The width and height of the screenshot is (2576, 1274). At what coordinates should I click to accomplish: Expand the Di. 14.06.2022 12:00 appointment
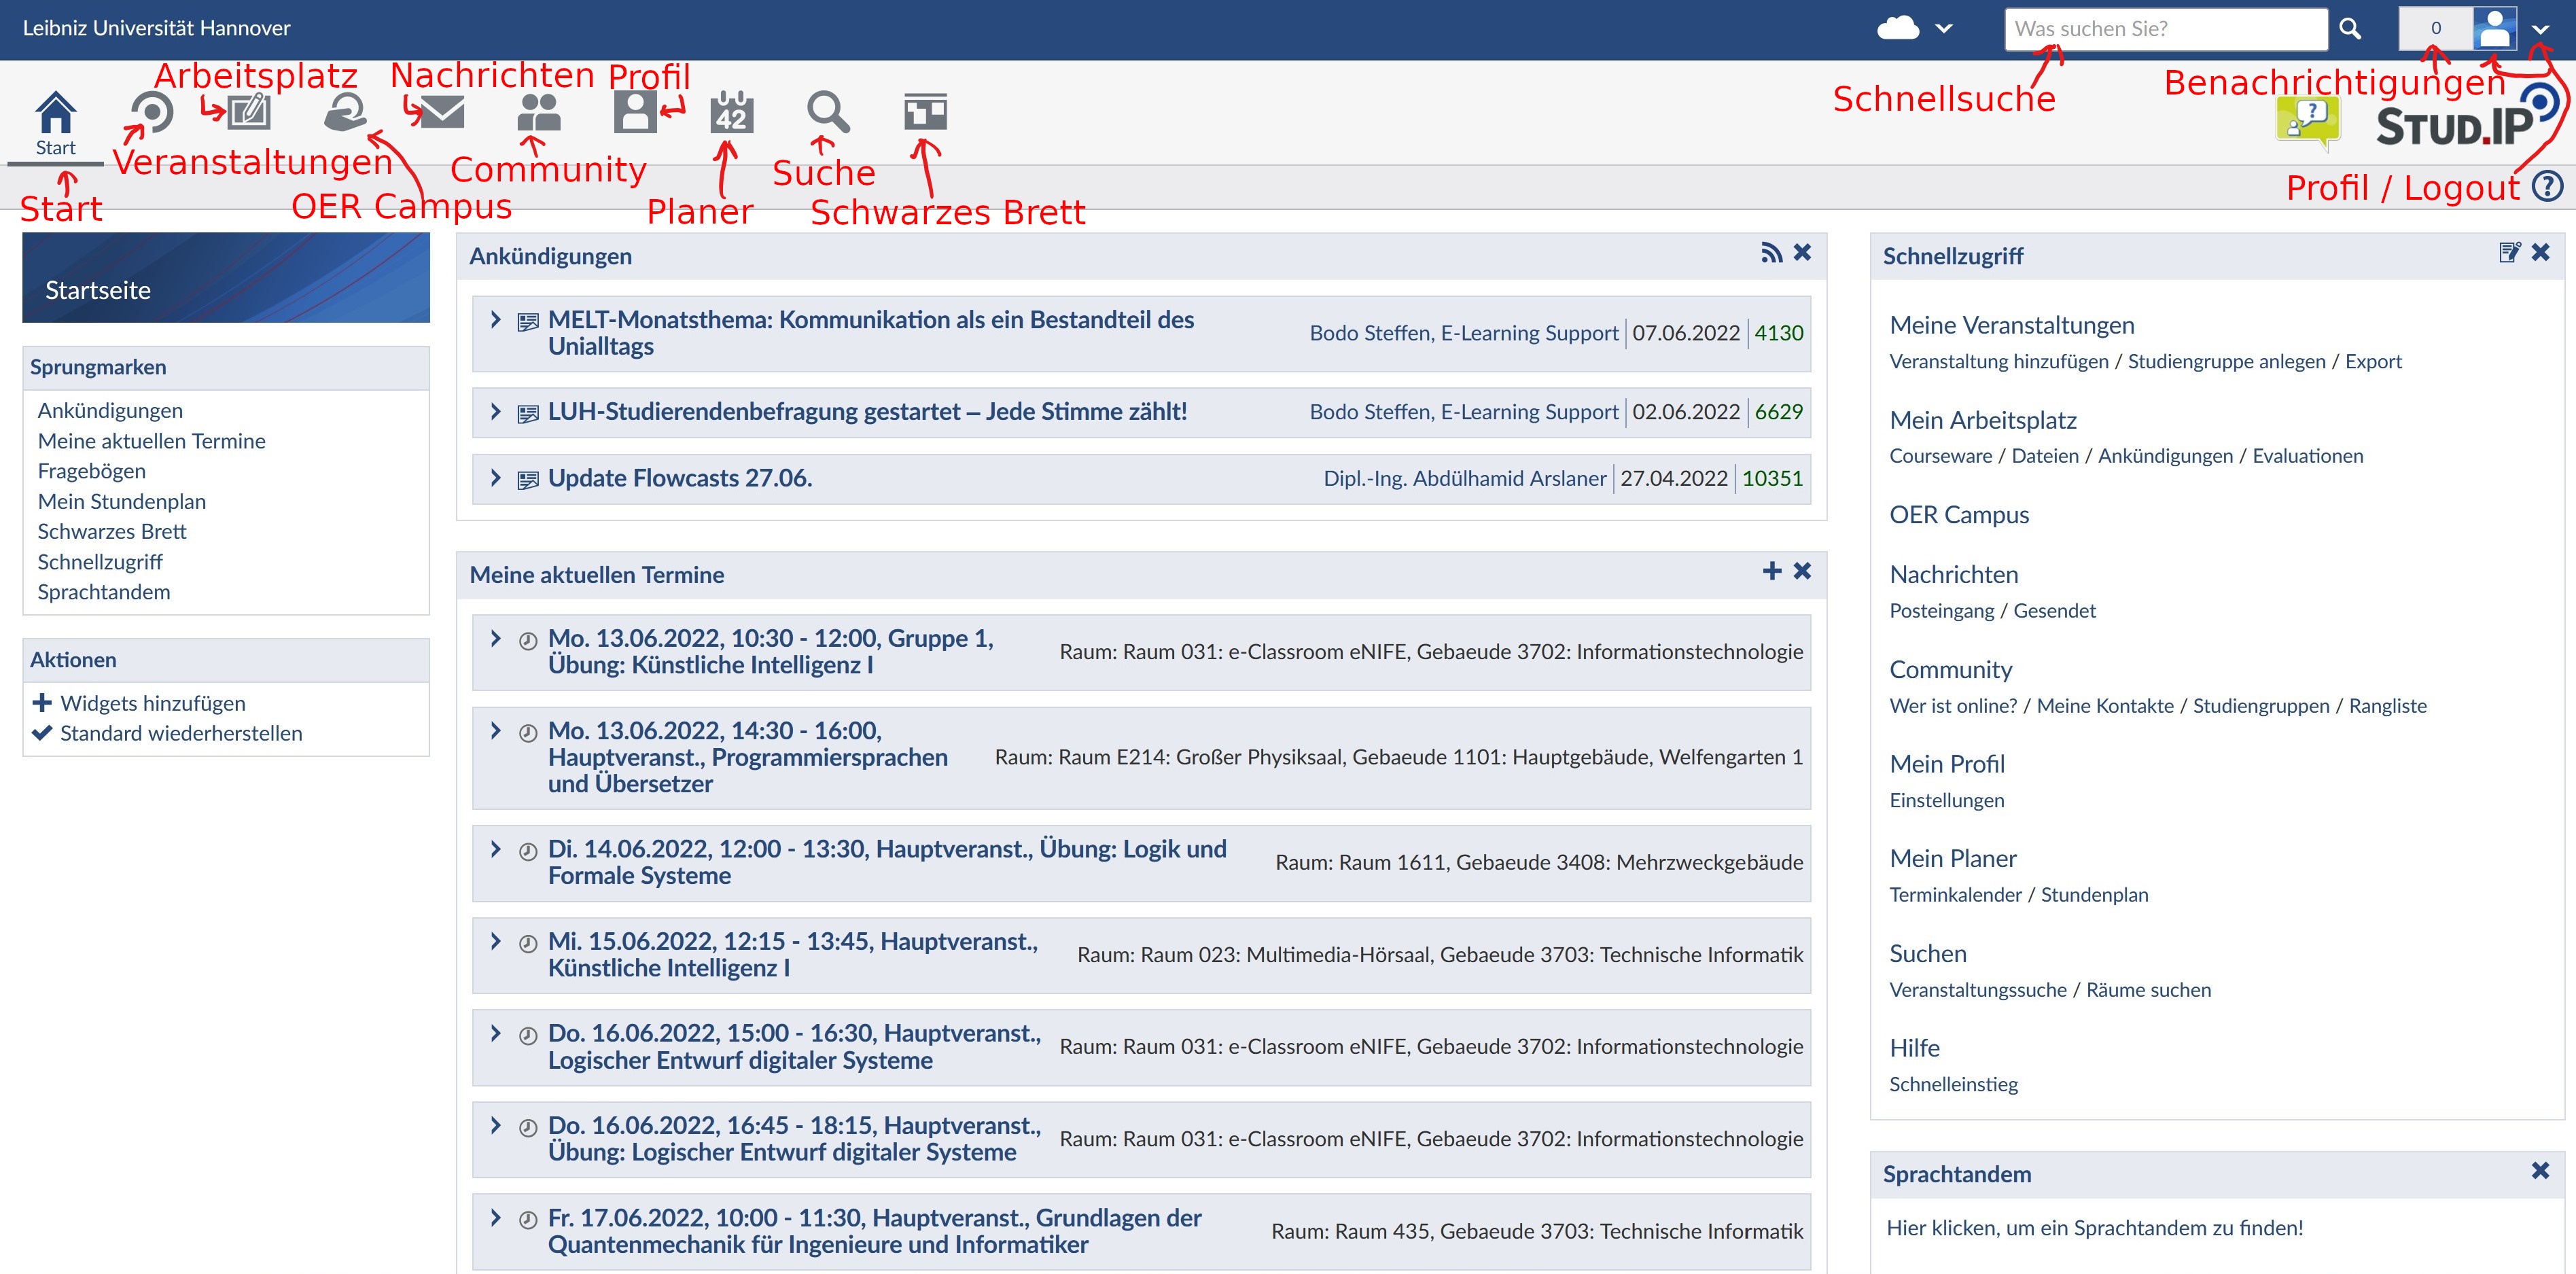[496, 849]
